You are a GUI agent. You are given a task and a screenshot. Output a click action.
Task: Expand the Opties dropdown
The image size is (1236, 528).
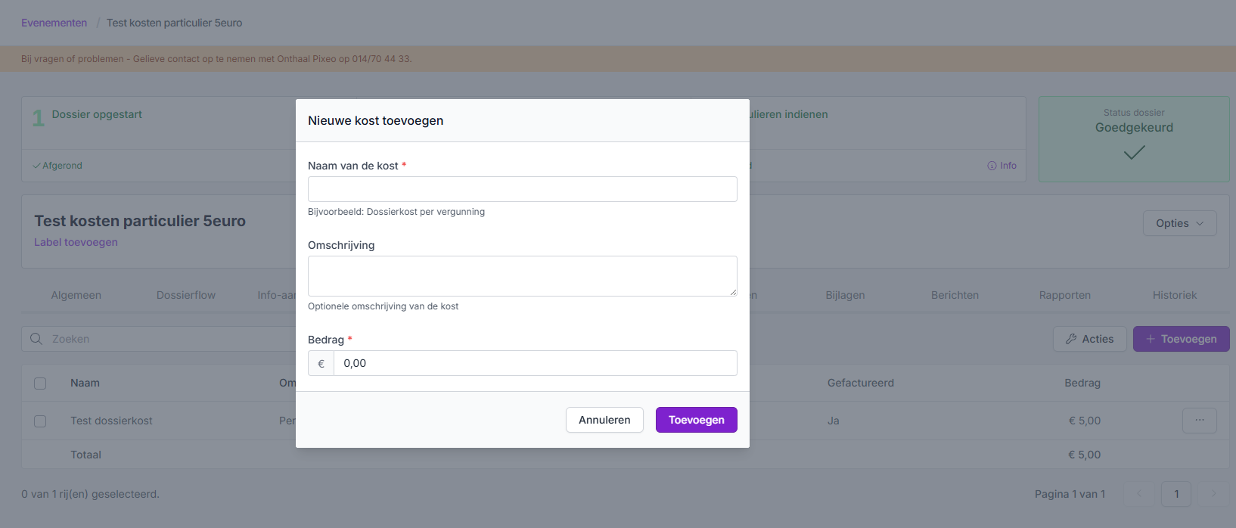pos(1179,223)
